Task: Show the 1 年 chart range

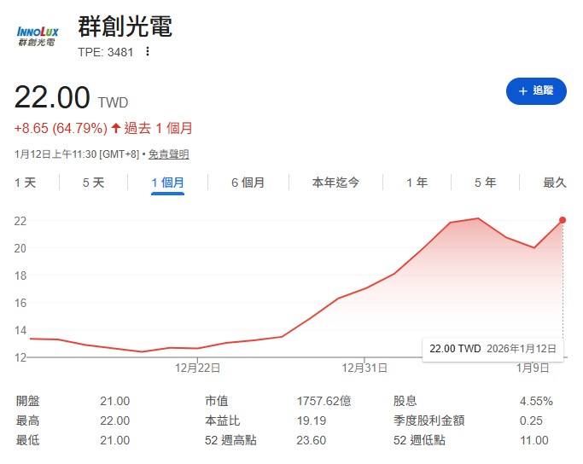Action: [x=417, y=183]
